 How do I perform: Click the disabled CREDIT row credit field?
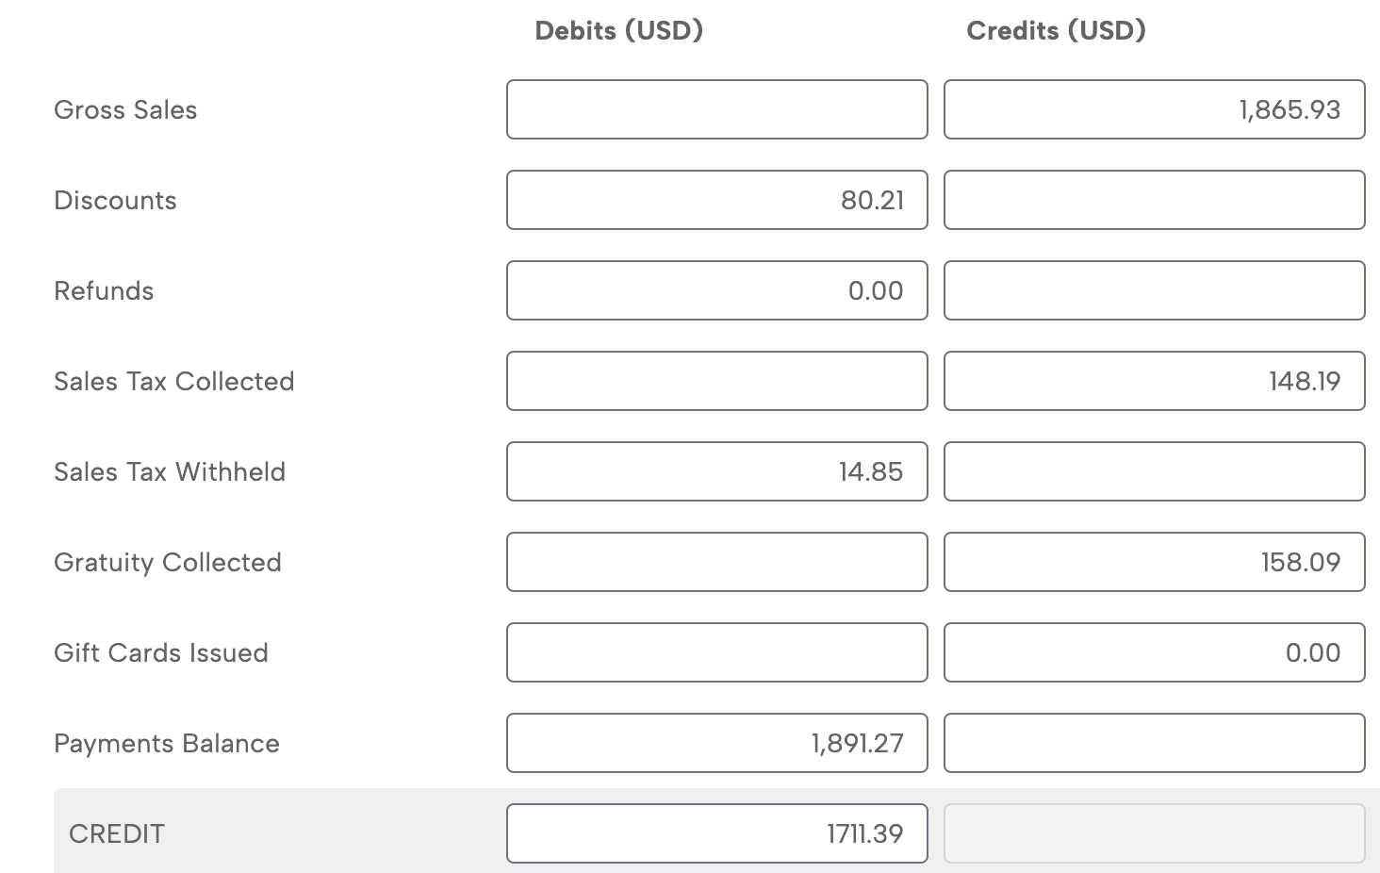pyautogui.click(x=1154, y=833)
